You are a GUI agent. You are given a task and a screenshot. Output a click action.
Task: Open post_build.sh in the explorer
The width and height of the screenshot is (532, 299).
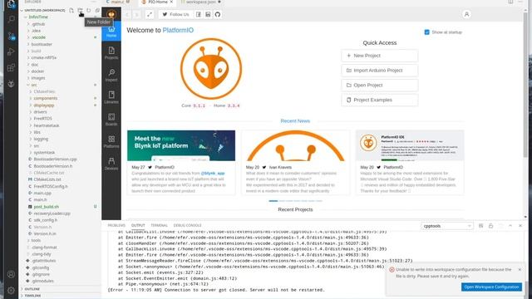(47, 207)
